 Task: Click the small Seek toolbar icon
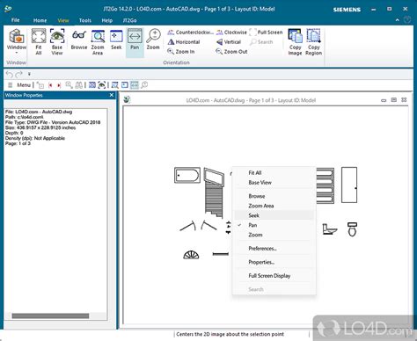click(x=125, y=85)
